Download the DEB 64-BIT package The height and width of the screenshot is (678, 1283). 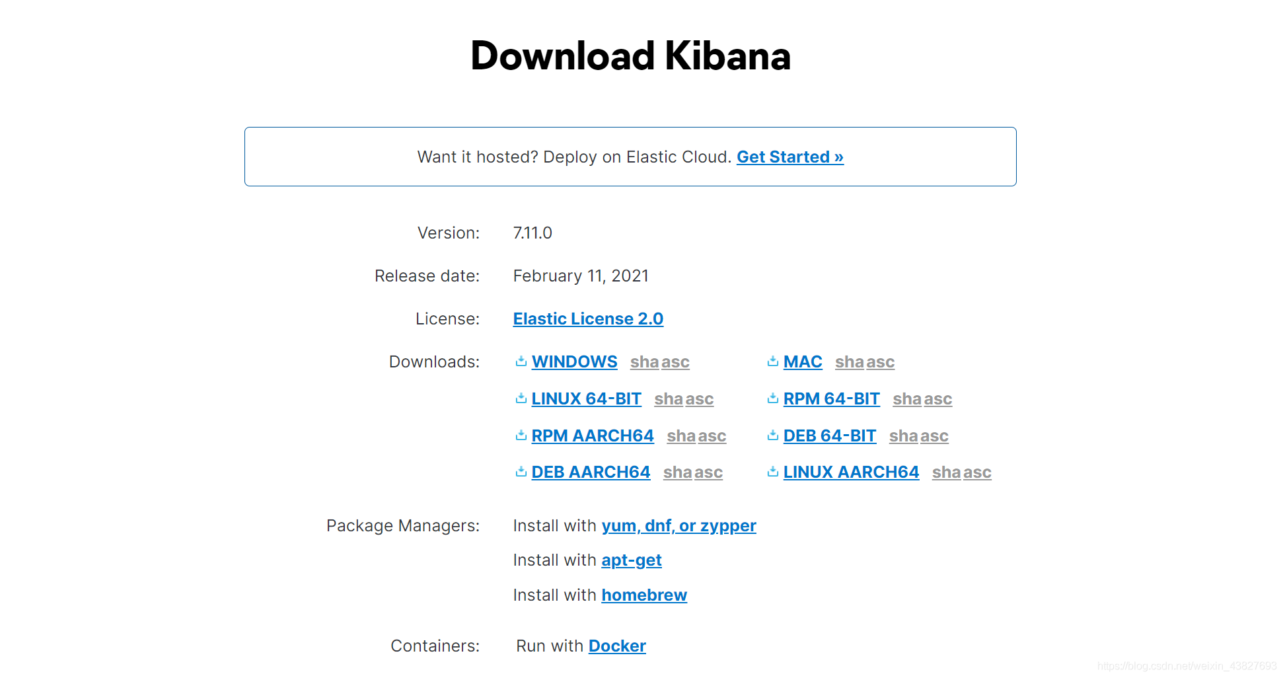tap(830, 436)
